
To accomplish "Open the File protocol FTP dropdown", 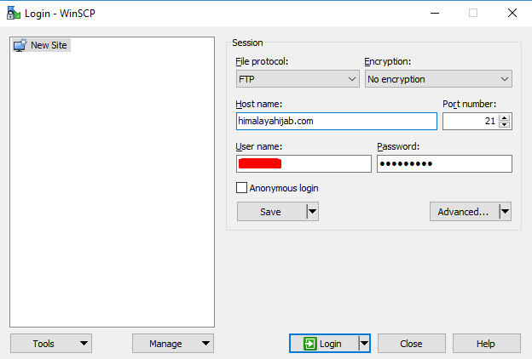I will 298,79.
